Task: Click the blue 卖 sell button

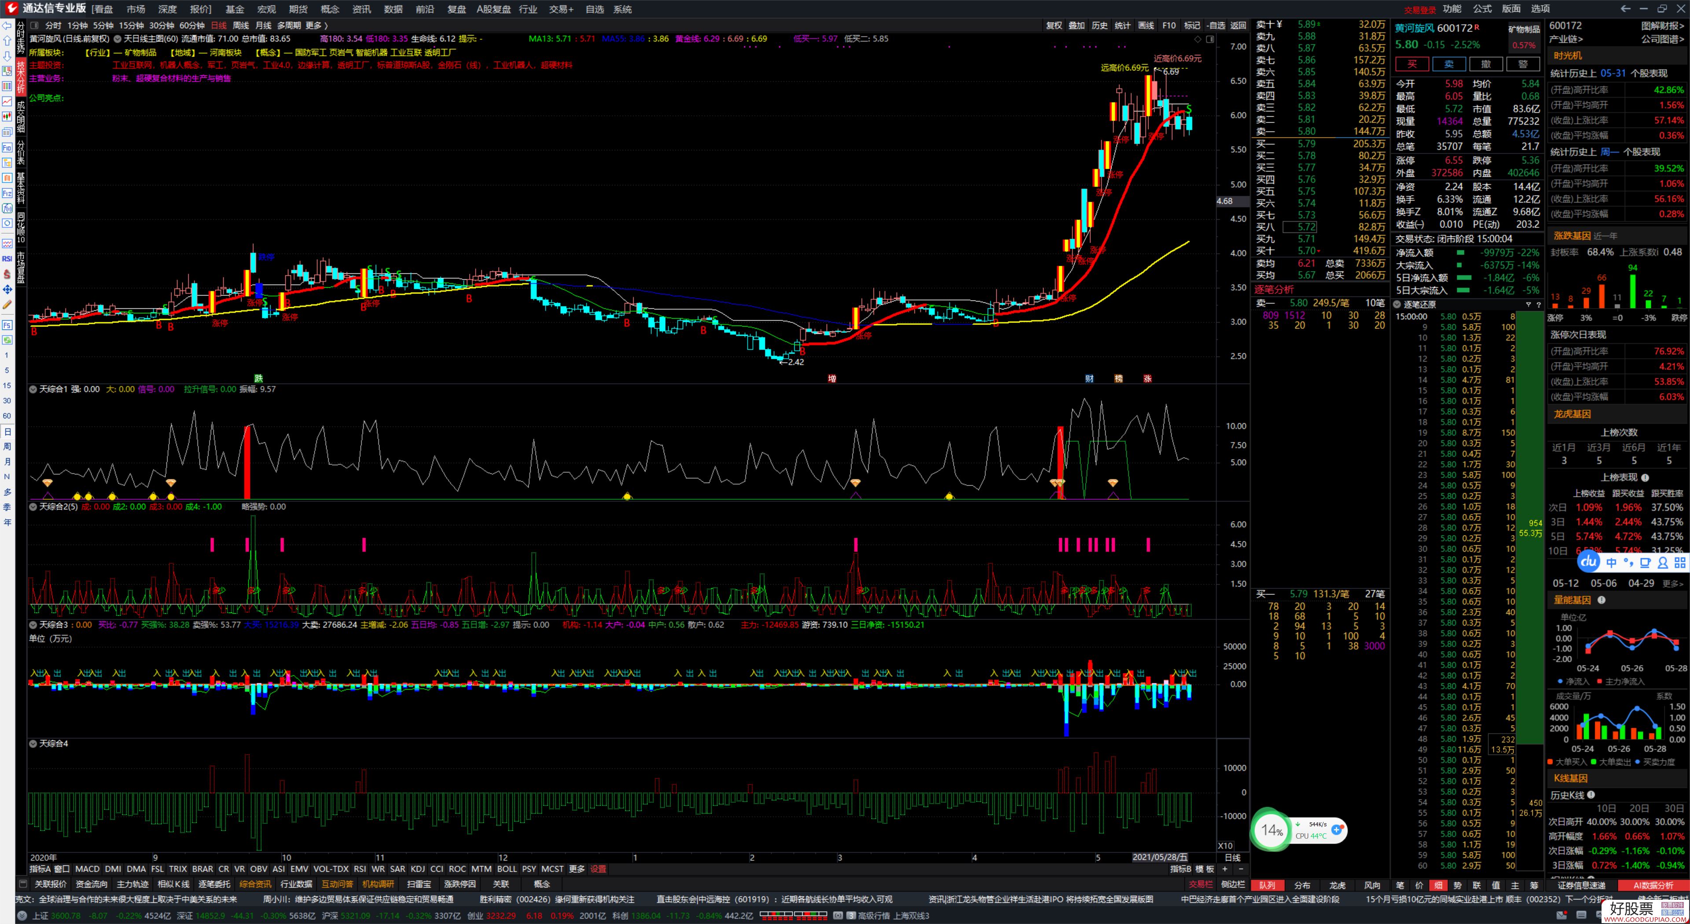Action: point(1448,64)
